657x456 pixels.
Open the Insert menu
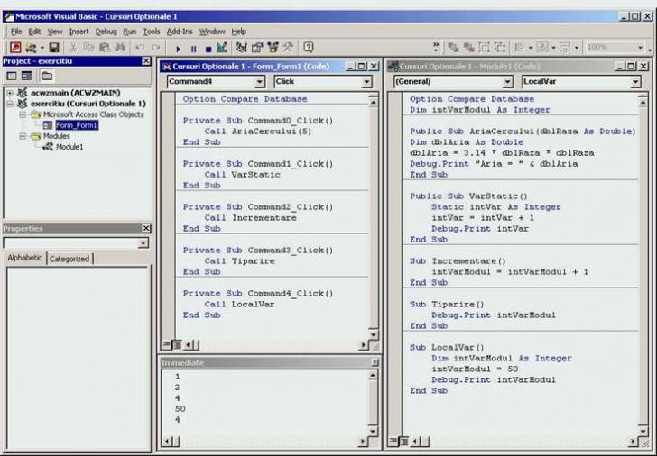[79, 32]
